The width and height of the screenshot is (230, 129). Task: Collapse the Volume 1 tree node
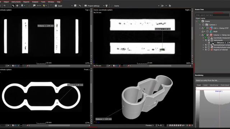click(200, 35)
